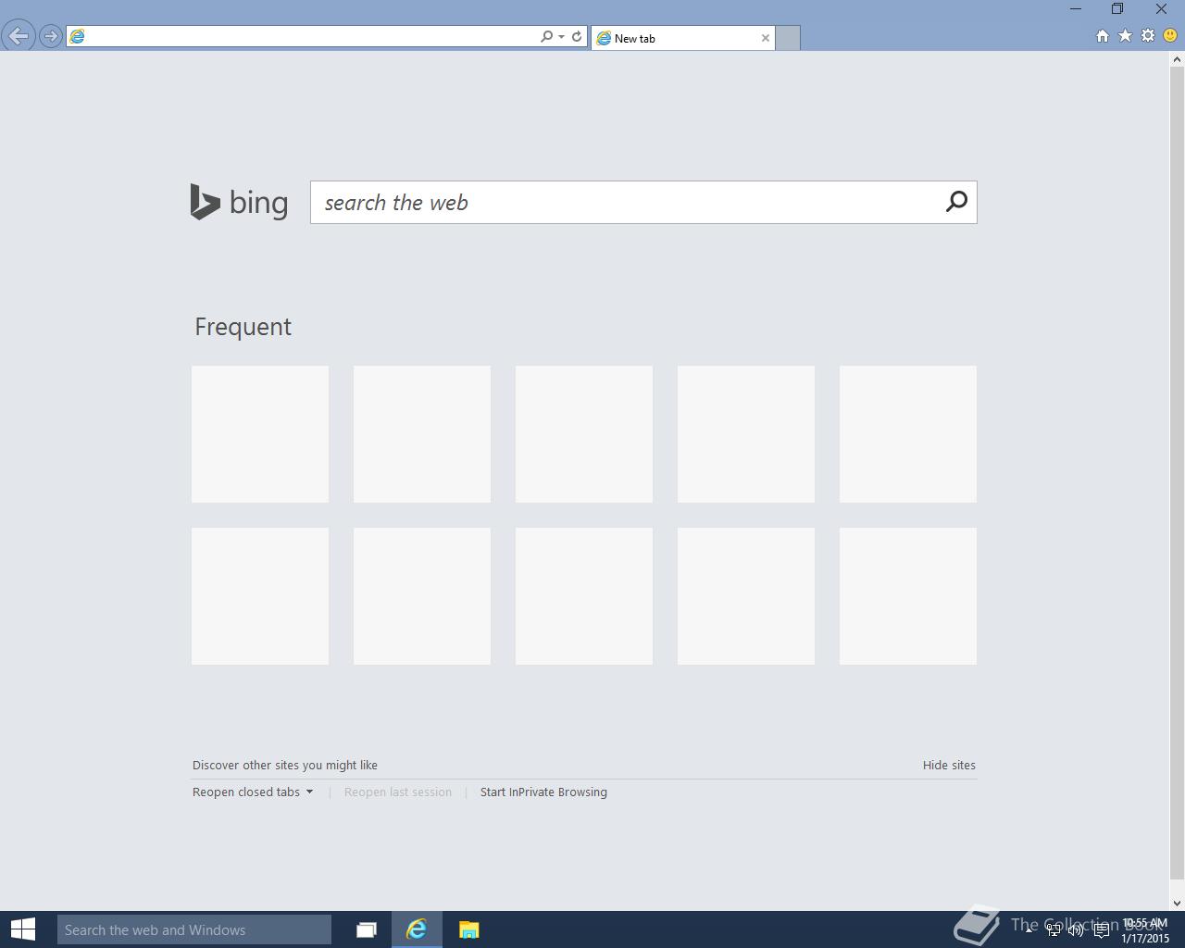
Task: Minimize the Internet Explorer window
Action: click(x=1076, y=9)
